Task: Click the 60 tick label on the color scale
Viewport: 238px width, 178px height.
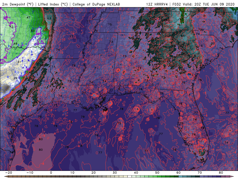Action: point(178,173)
